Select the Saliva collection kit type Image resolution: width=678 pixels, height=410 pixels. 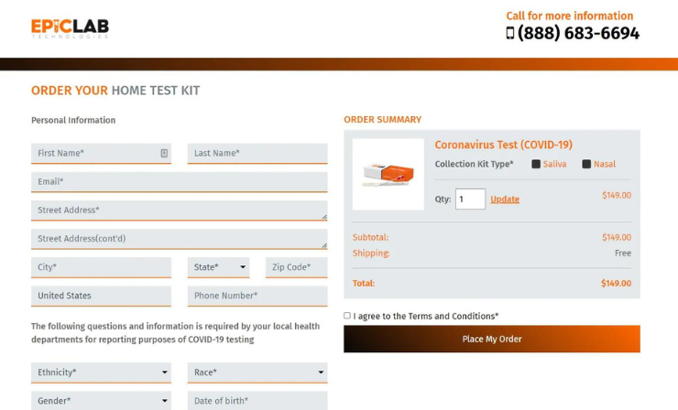click(536, 165)
